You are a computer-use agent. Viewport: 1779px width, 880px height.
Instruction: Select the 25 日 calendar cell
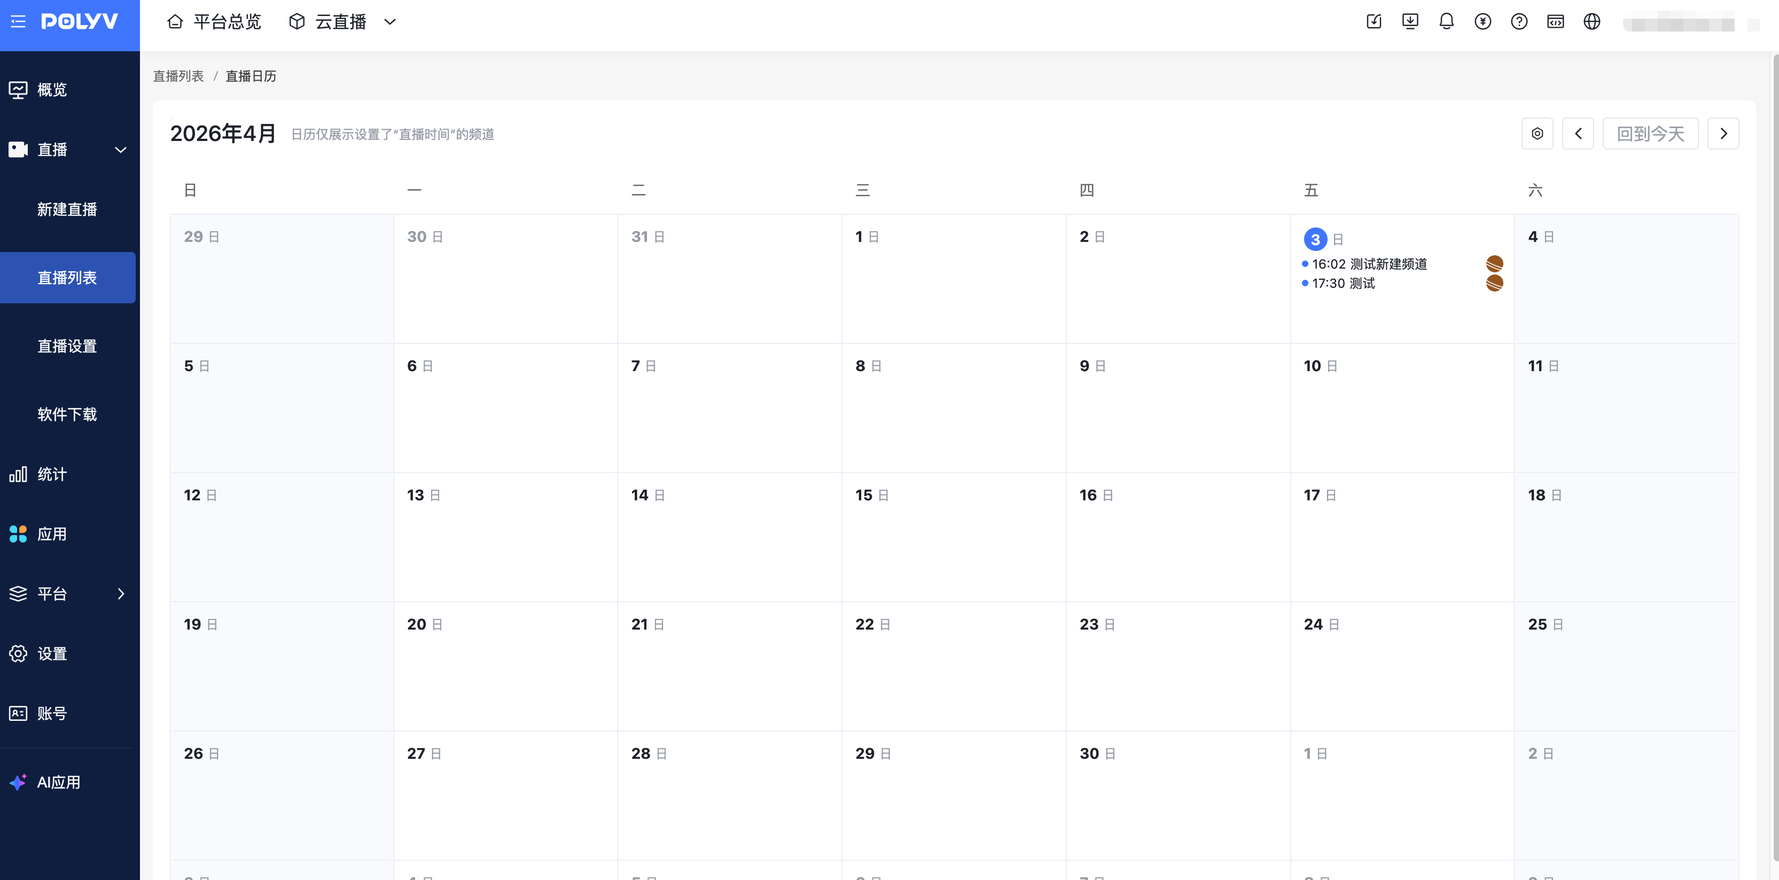[x=1626, y=666]
